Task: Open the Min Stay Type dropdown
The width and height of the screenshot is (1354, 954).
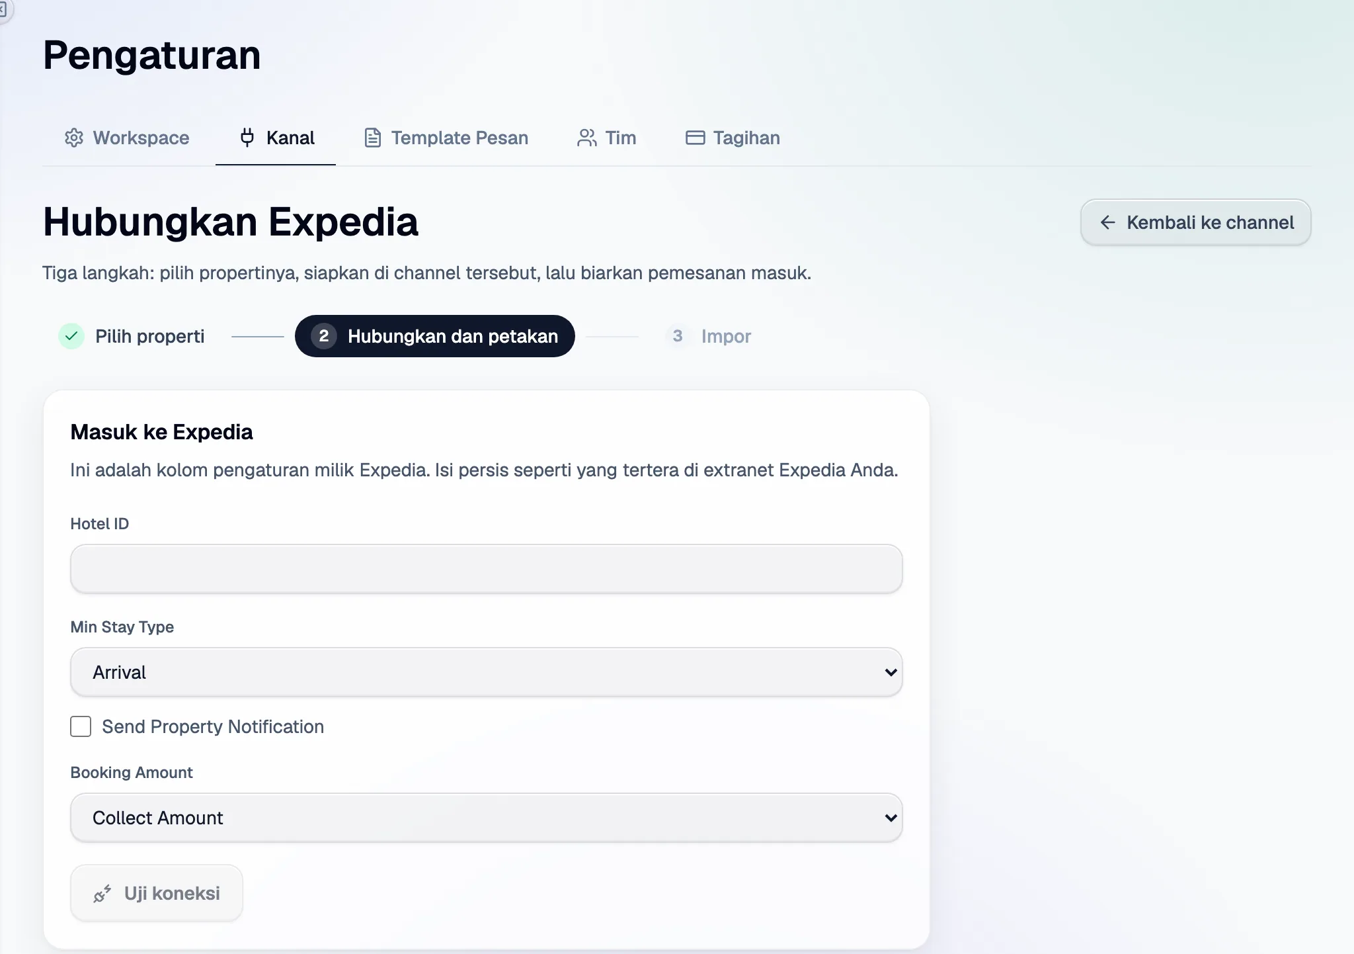Action: pos(487,672)
